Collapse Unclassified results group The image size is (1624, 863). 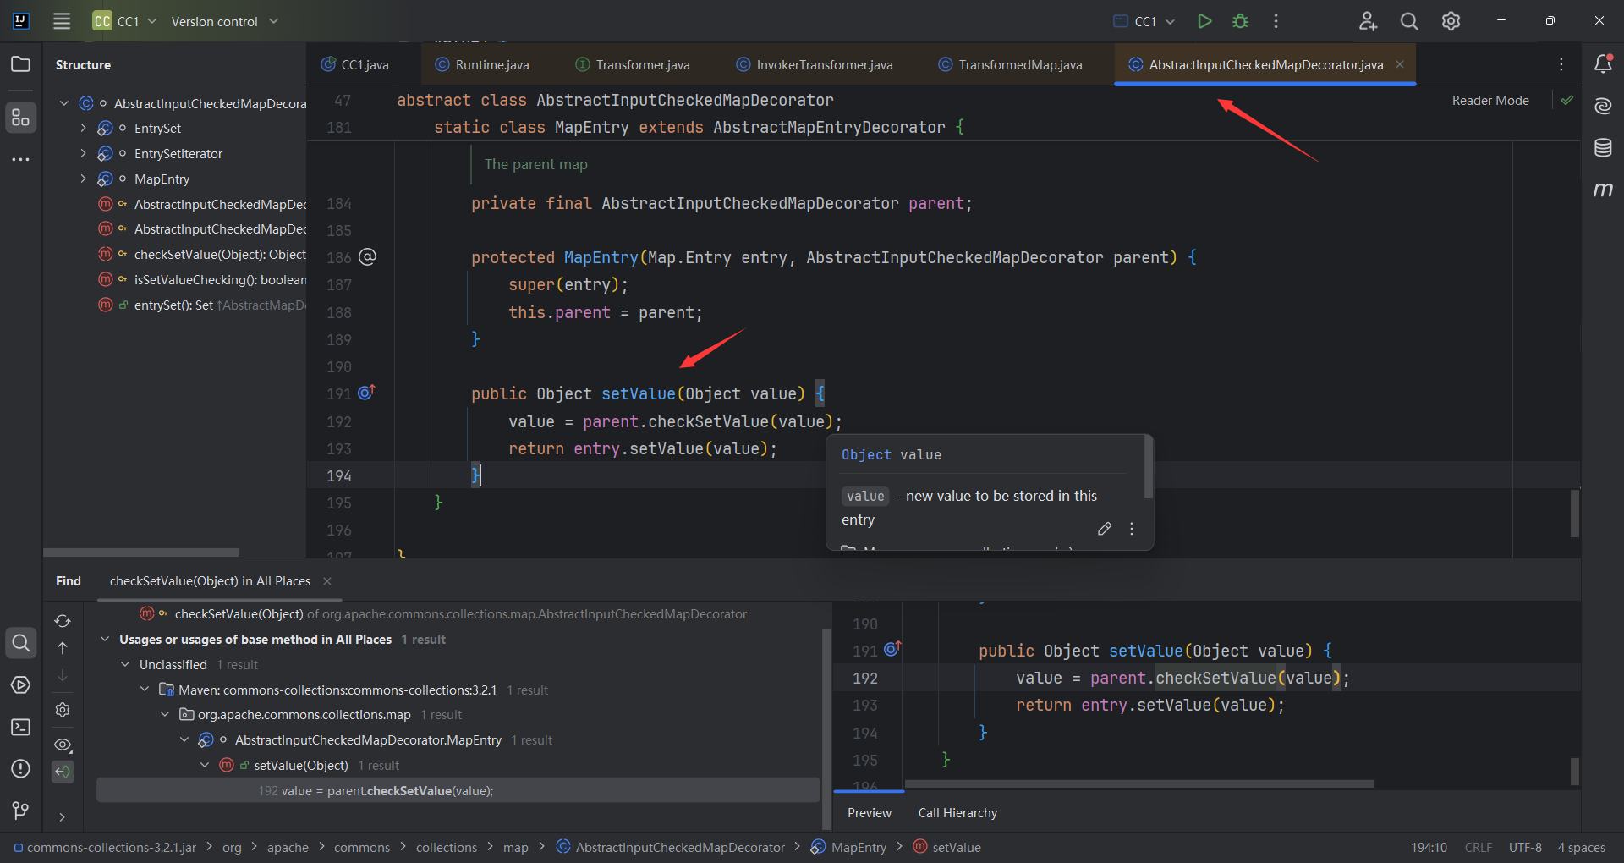coord(125,665)
